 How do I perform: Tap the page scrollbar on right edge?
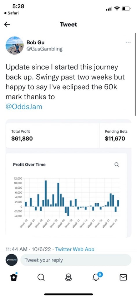point(135,74)
